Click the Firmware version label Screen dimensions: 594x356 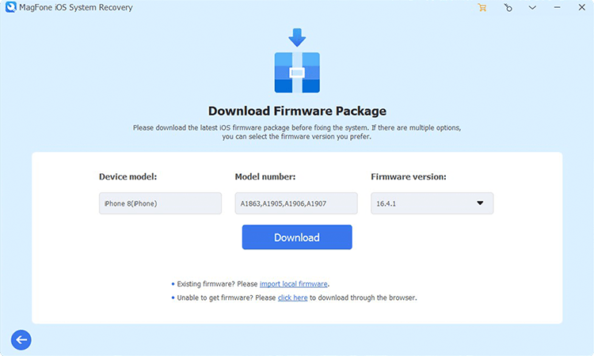point(407,176)
